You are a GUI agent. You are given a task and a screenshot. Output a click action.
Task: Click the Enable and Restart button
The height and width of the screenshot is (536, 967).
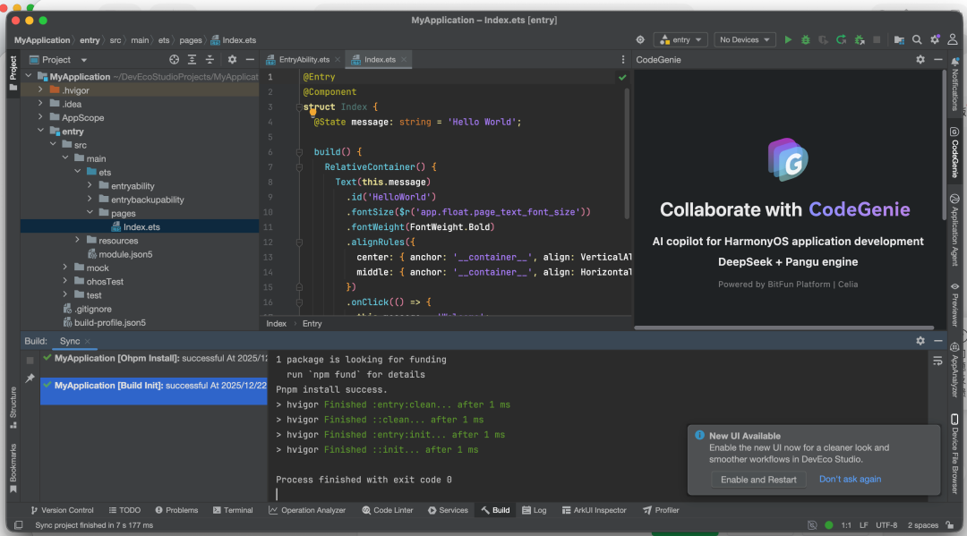coord(758,480)
